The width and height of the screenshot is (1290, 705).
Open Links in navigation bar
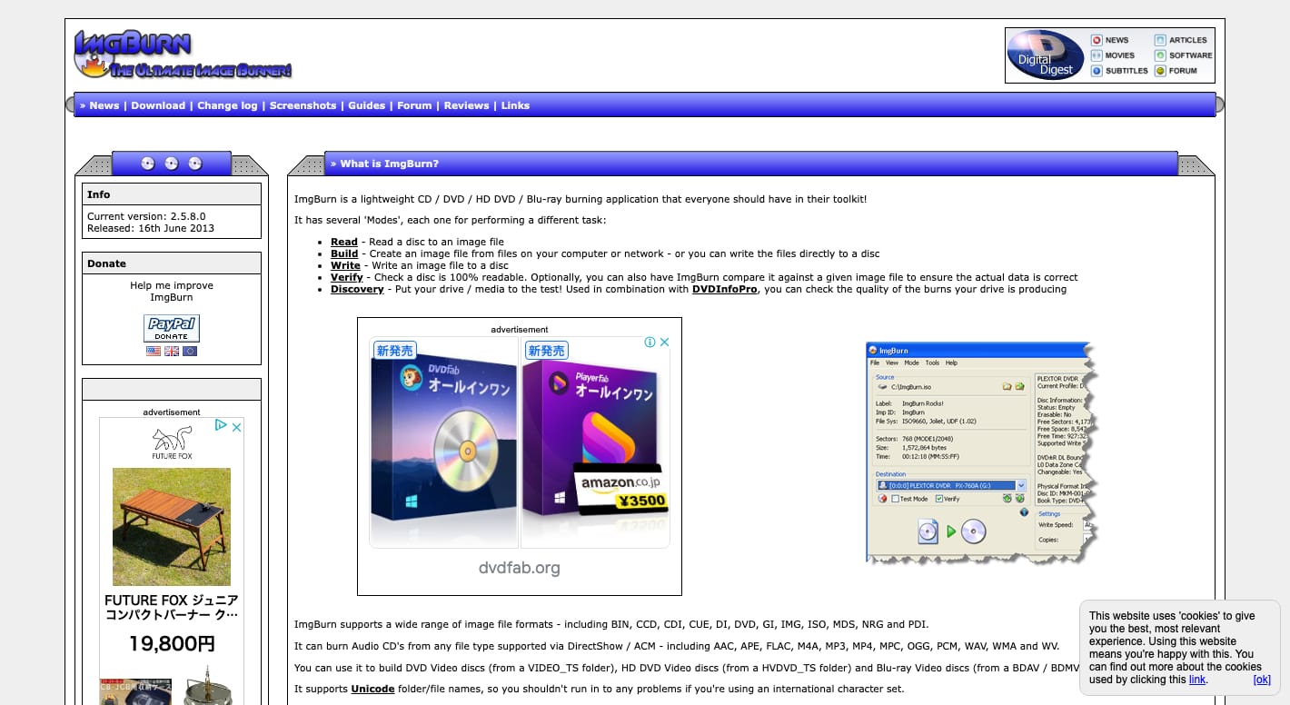(x=515, y=105)
